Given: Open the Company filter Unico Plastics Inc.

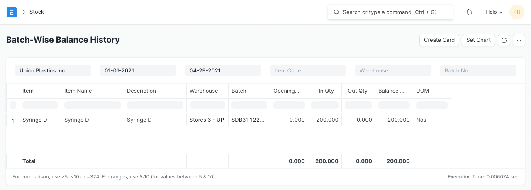Looking at the screenshot, I should coord(53,70).
